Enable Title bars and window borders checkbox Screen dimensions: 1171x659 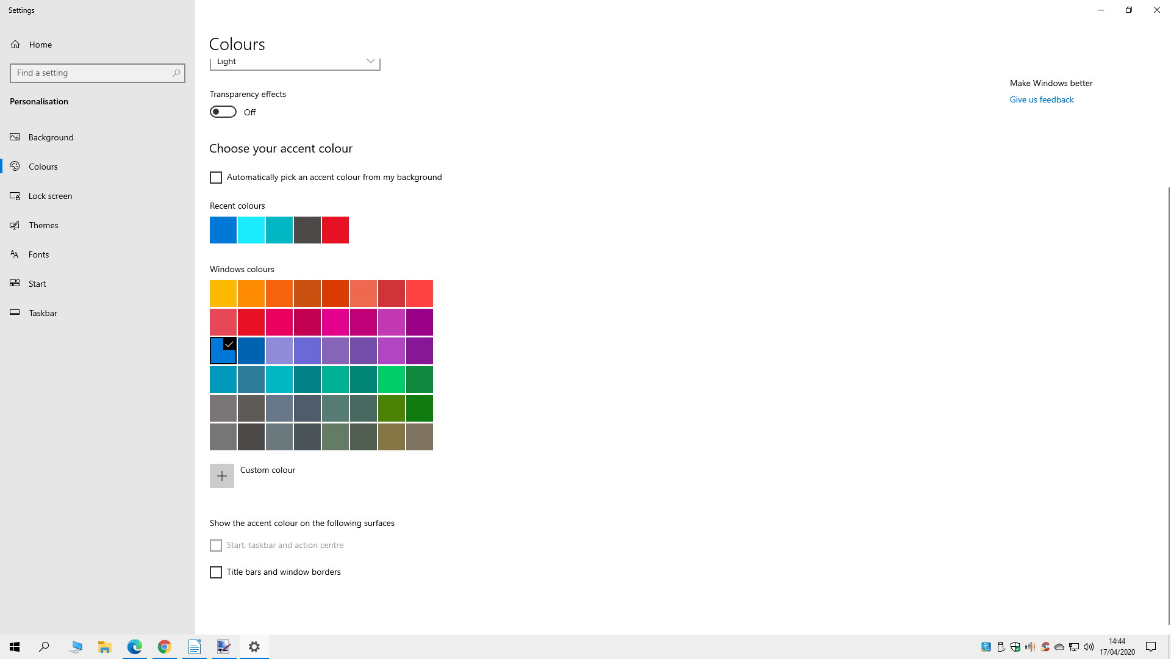(x=215, y=572)
